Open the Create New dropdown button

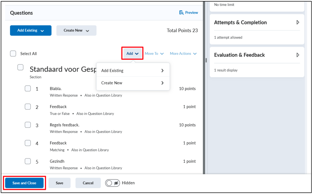coord(76,31)
